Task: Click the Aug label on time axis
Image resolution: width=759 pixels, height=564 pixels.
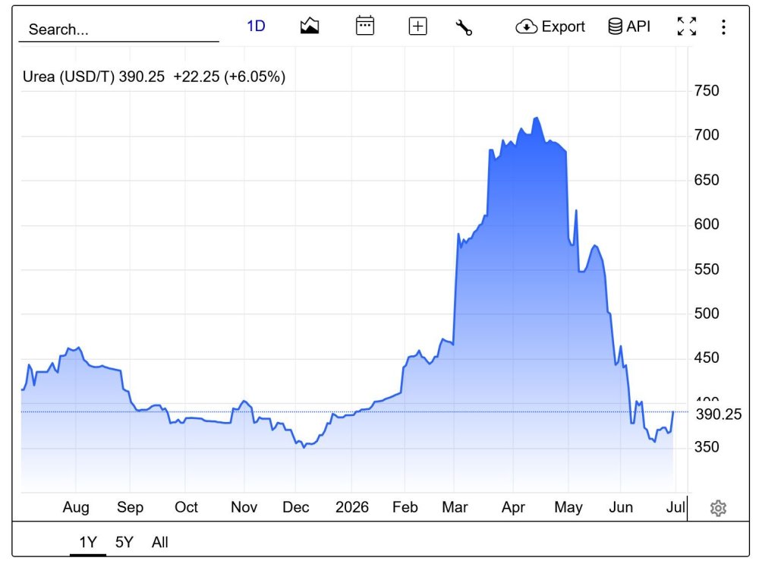Action: [x=76, y=507]
